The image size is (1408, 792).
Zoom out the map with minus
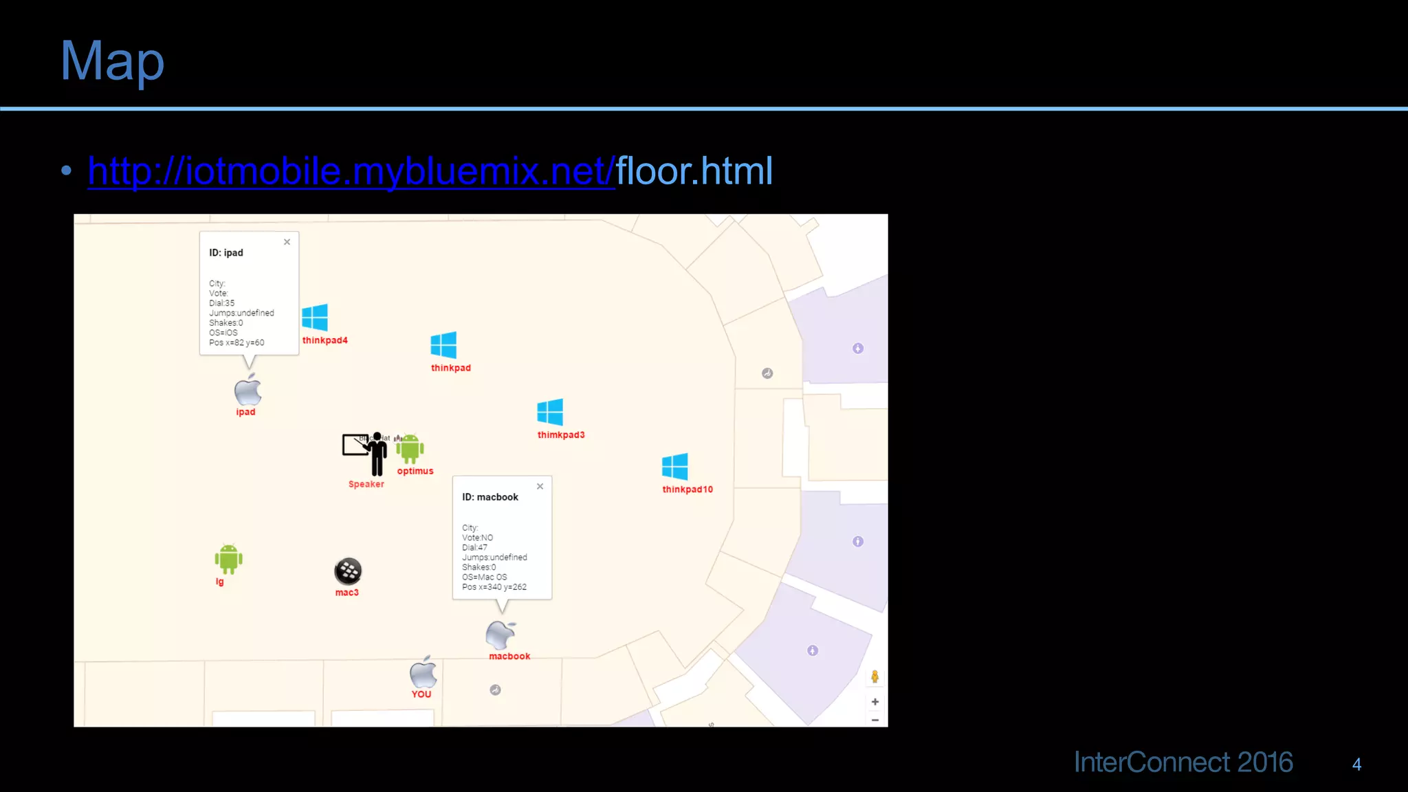pyautogui.click(x=875, y=720)
